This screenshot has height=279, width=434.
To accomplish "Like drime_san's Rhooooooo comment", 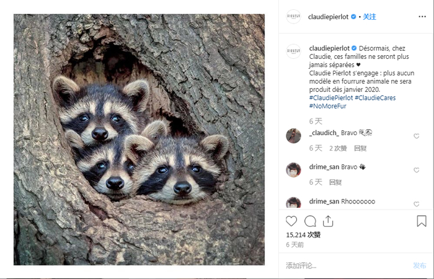I will point(416,204).
